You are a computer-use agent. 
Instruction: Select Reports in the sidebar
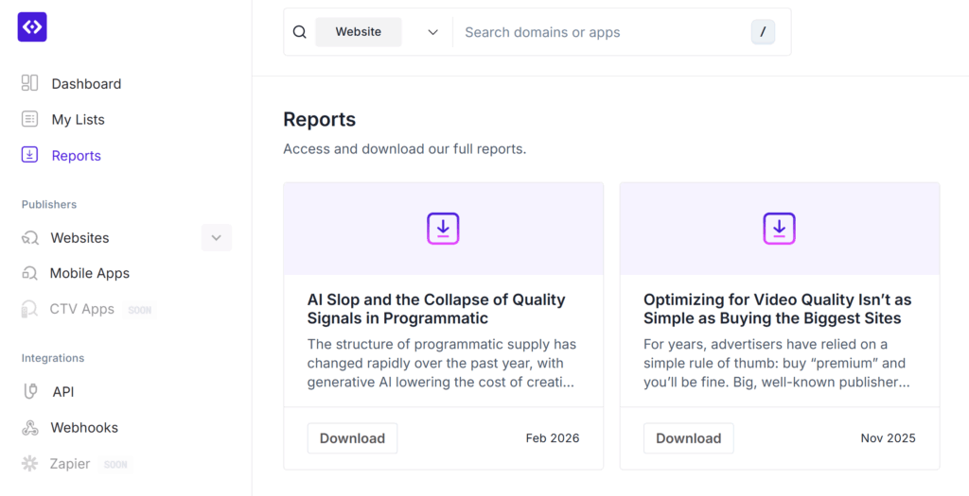coord(76,156)
